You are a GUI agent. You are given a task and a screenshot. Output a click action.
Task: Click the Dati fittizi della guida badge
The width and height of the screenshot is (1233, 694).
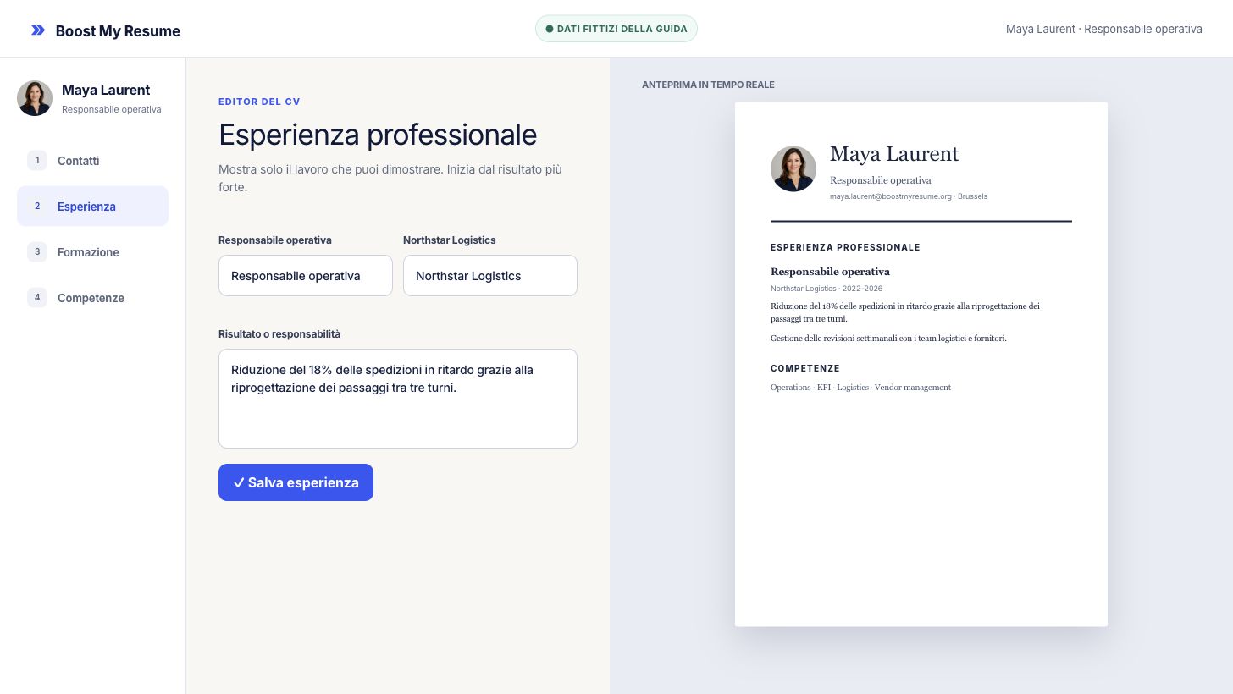(616, 29)
